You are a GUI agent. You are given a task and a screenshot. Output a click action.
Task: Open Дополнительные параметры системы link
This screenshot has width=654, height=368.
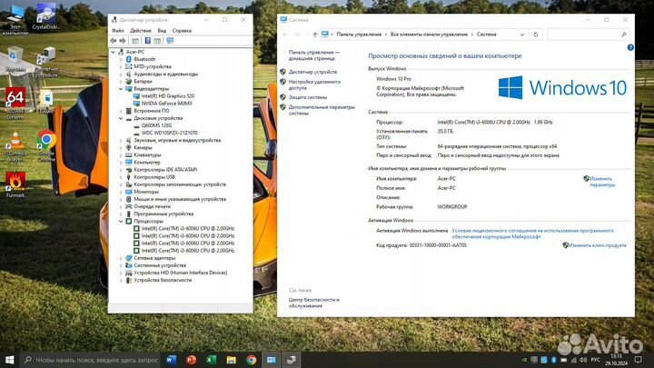[x=322, y=110]
